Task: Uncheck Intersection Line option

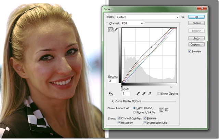Action: (x=145, y=123)
